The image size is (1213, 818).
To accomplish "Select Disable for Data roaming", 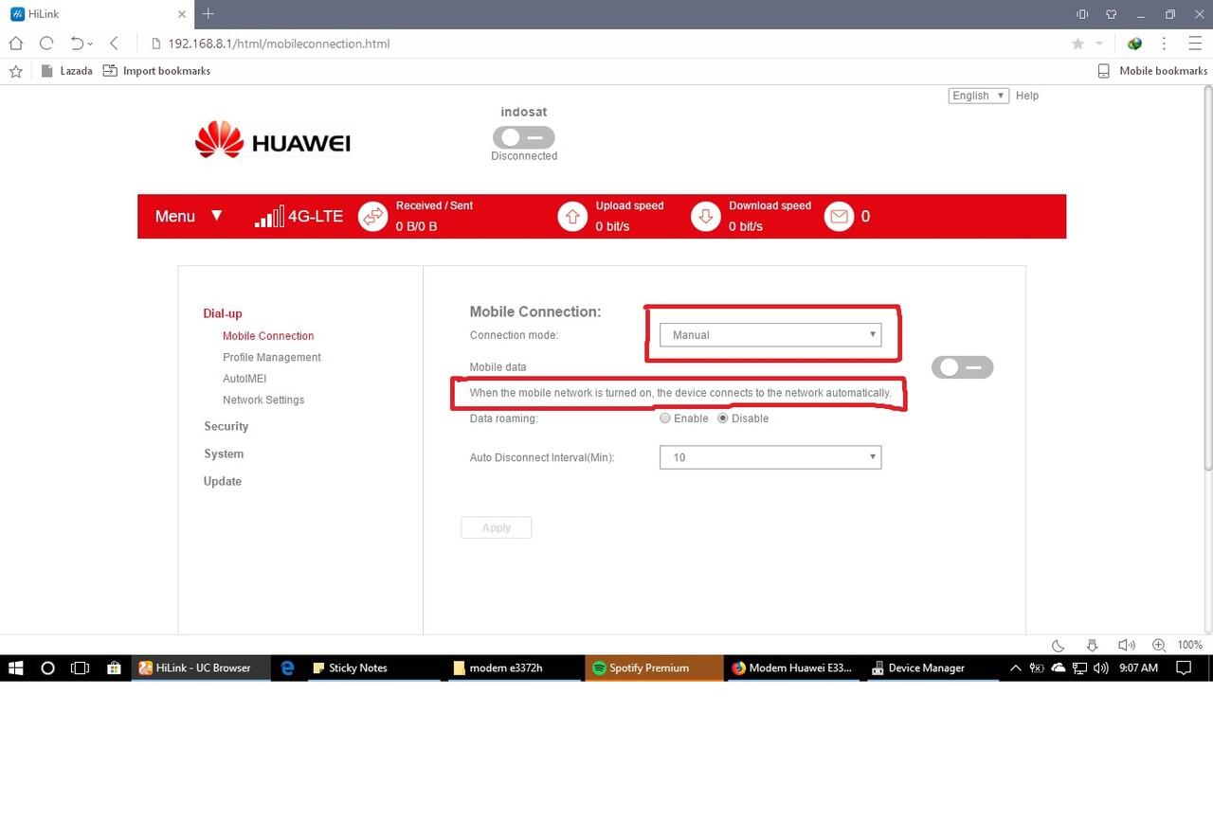I will [723, 418].
